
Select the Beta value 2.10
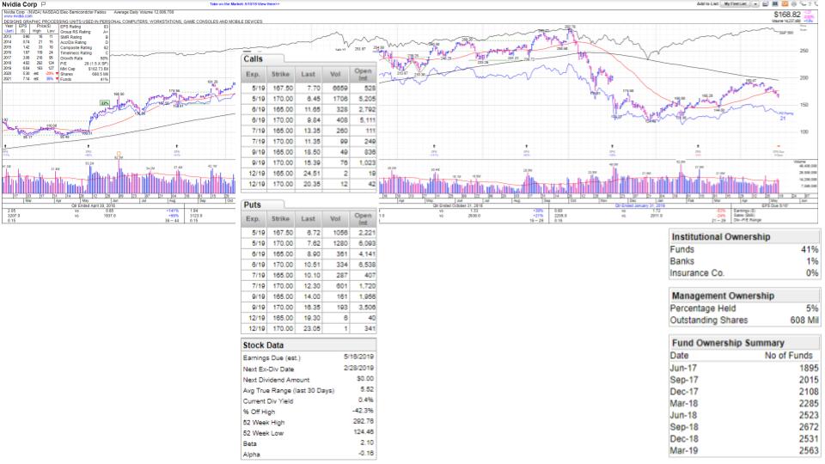coord(367,443)
